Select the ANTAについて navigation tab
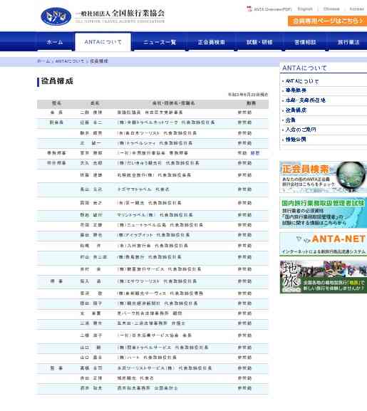The height and width of the screenshot is (411, 367). (x=103, y=42)
